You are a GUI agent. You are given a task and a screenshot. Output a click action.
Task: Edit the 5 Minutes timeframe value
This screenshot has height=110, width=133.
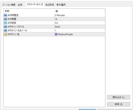tap(80, 15)
